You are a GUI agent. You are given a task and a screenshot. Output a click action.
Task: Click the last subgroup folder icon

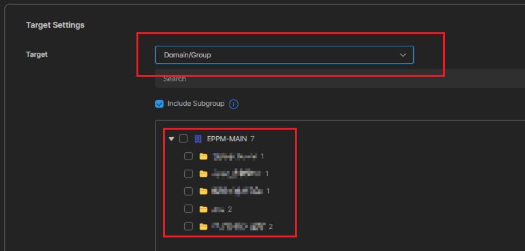point(203,226)
